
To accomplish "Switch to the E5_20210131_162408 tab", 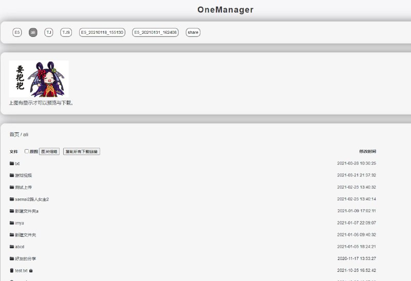I will pyautogui.click(x=156, y=32).
